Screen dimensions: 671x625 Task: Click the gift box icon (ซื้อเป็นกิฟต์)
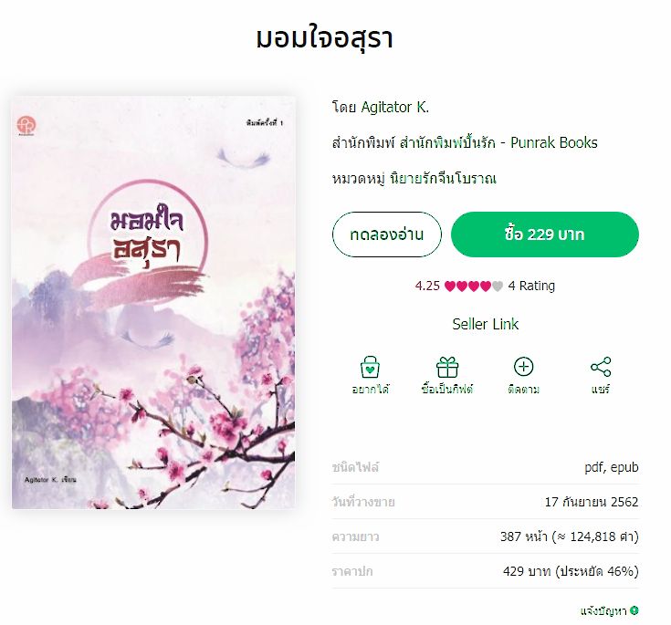pos(447,367)
